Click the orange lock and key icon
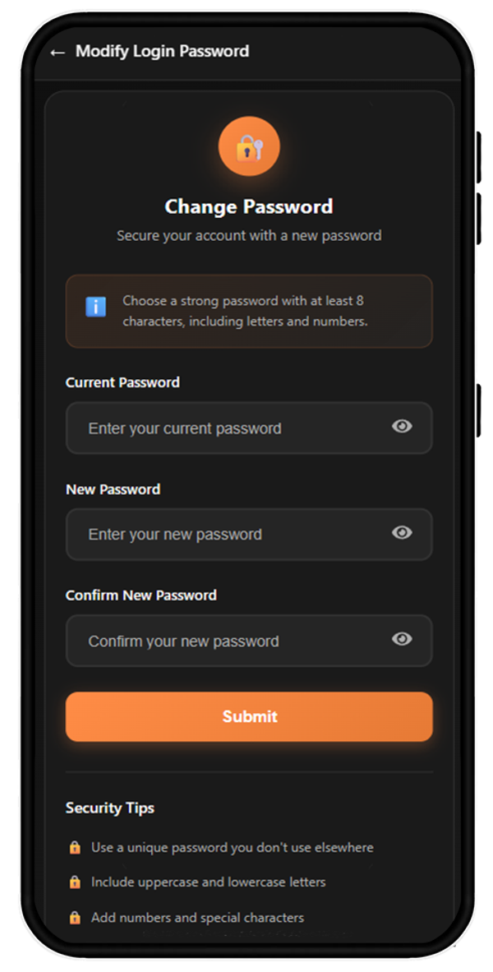This screenshot has height=972, width=493. click(x=249, y=147)
